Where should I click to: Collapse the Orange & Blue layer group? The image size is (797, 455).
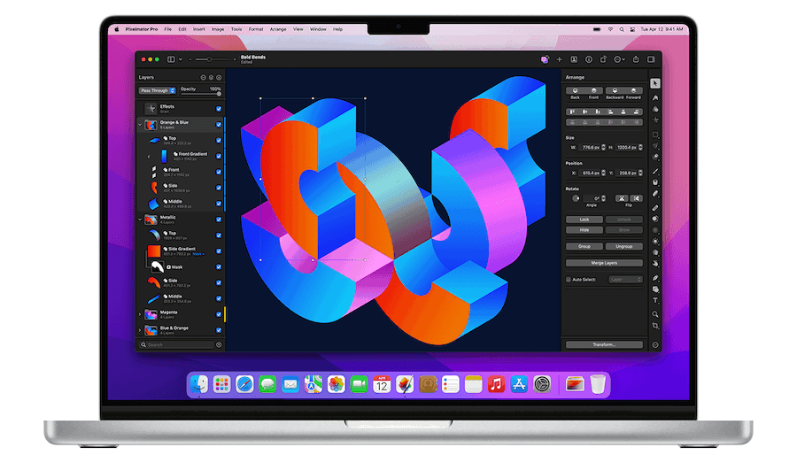tap(140, 125)
